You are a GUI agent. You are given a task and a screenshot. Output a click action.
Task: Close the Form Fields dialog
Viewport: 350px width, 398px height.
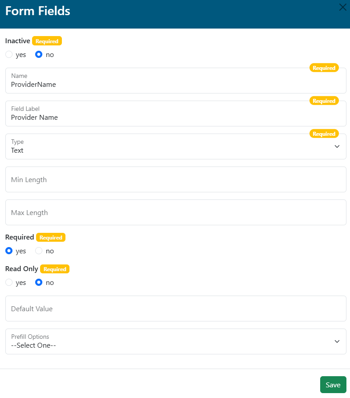pos(342,7)
